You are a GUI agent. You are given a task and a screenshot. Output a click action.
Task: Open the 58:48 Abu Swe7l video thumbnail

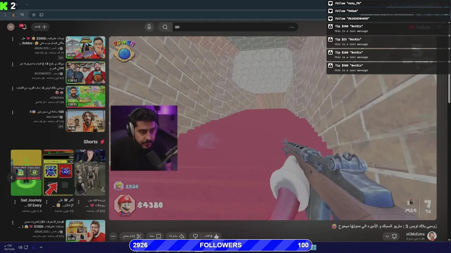[x=86, y=121]
